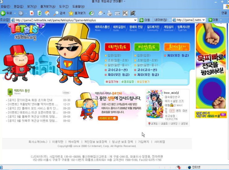Image resolution: width=229 pixels, height=170 pixels.
Task: Open 내정보 link in profile box
Action: (184, 123)
